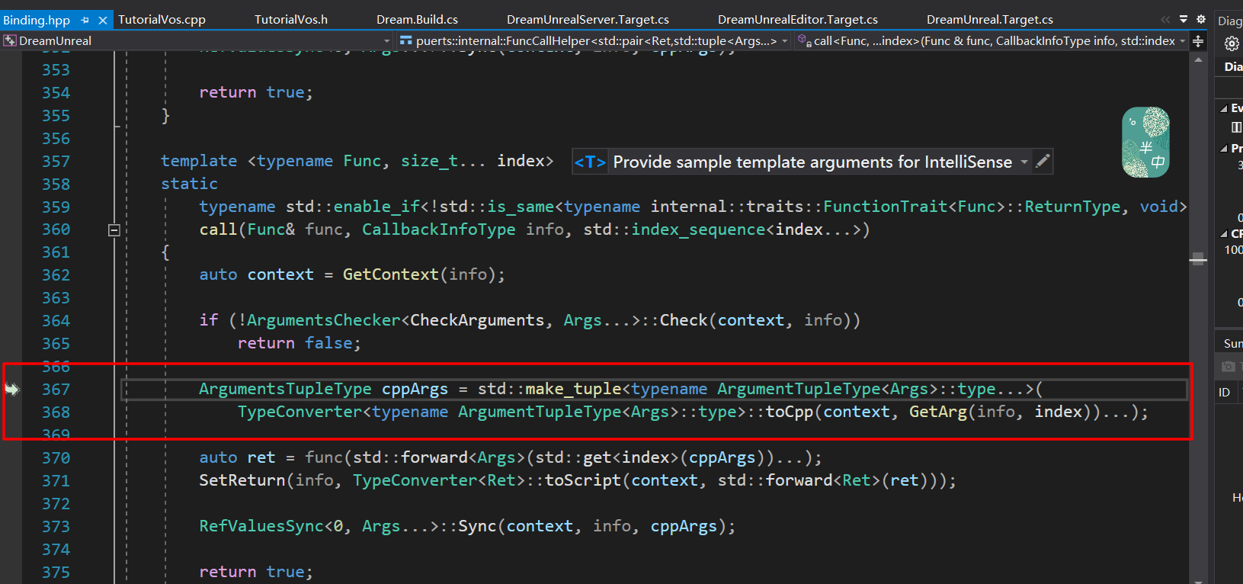Pin the Binding.hpp tab
The height and width of the screenshot is (584, 1243).
click(x=85, y=21)
